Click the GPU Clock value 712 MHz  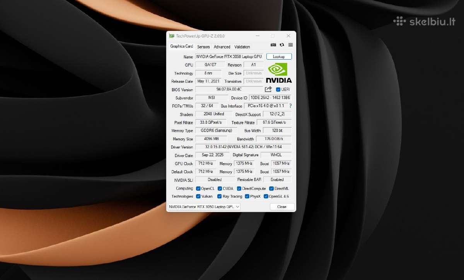click(206, 164)
